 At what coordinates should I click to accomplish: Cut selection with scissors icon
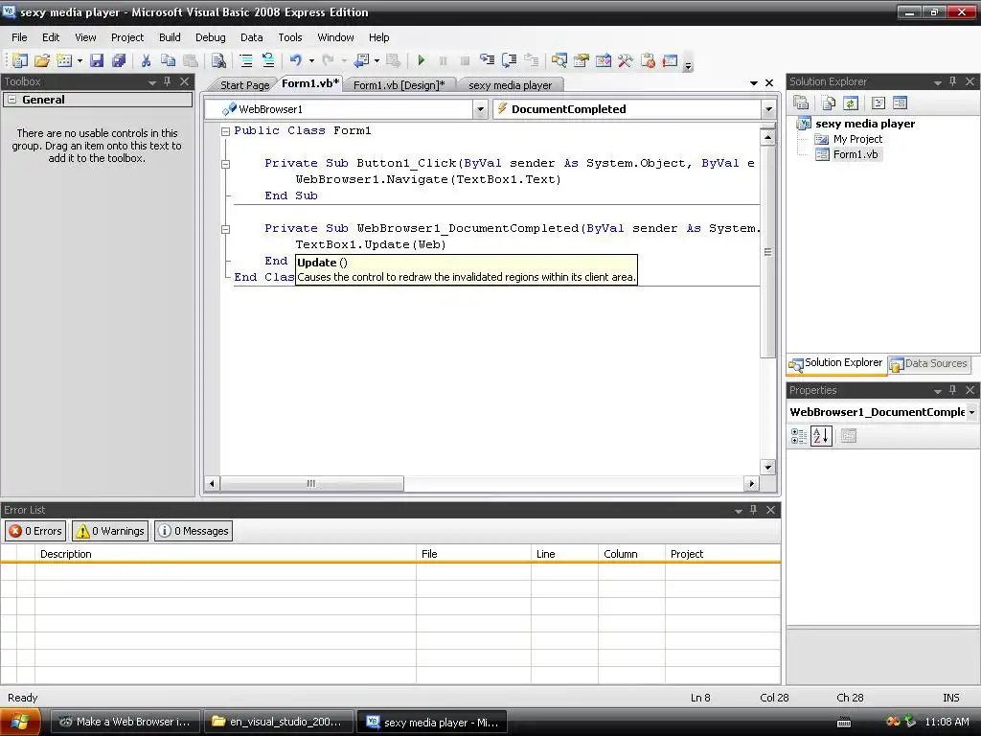[146, 60]
